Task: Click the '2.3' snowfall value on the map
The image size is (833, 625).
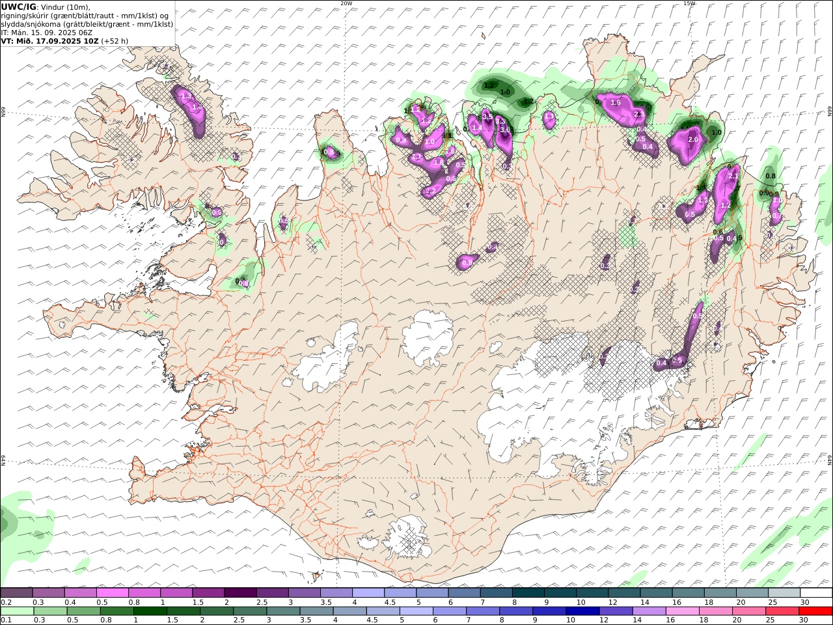Action: click(639, 115)
